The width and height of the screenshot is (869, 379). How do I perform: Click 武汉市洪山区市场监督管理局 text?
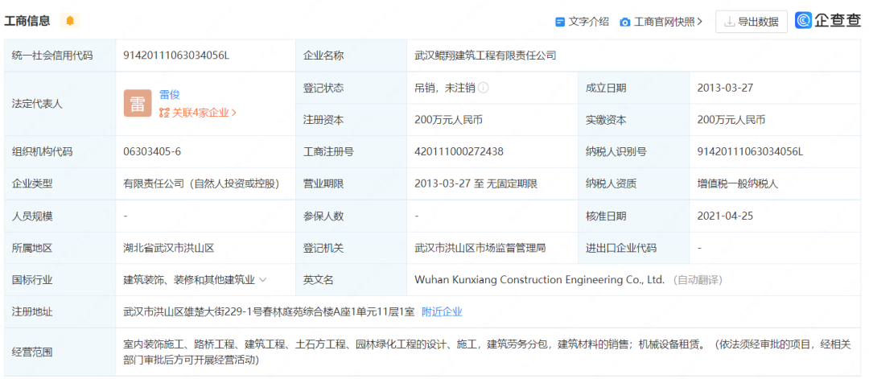(480, 248)
